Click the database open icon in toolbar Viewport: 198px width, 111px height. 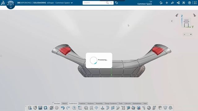click(30, 108)
